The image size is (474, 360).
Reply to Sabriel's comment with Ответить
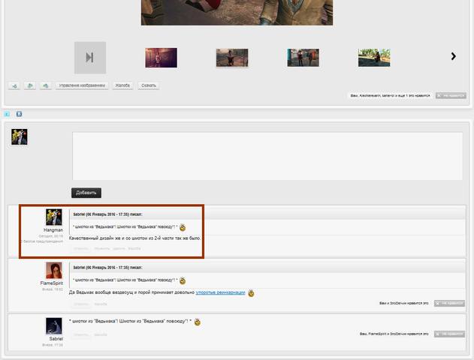(x=81, y=335)
